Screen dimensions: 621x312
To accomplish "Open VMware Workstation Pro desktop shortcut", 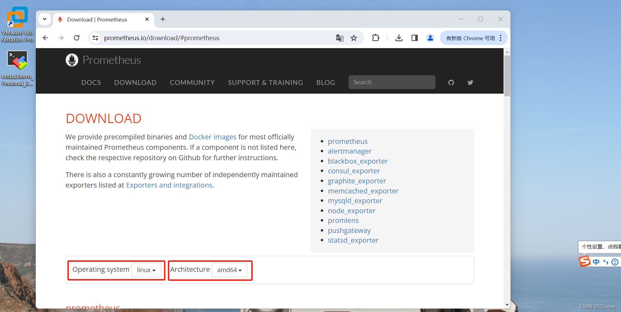I will 17,25.
